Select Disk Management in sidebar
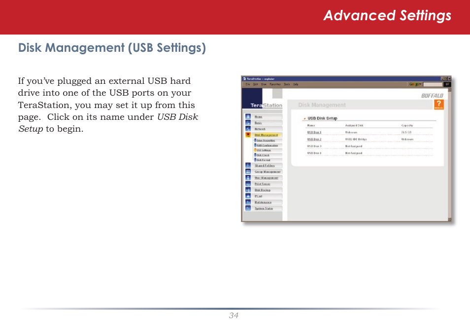 [x=266, y=135]
